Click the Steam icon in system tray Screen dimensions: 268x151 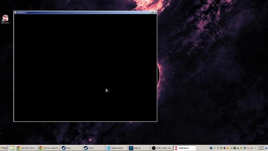click(x=245, y=148)
